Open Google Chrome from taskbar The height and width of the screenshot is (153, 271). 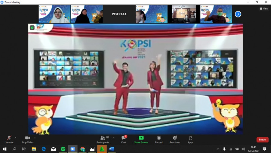point(83,149)
